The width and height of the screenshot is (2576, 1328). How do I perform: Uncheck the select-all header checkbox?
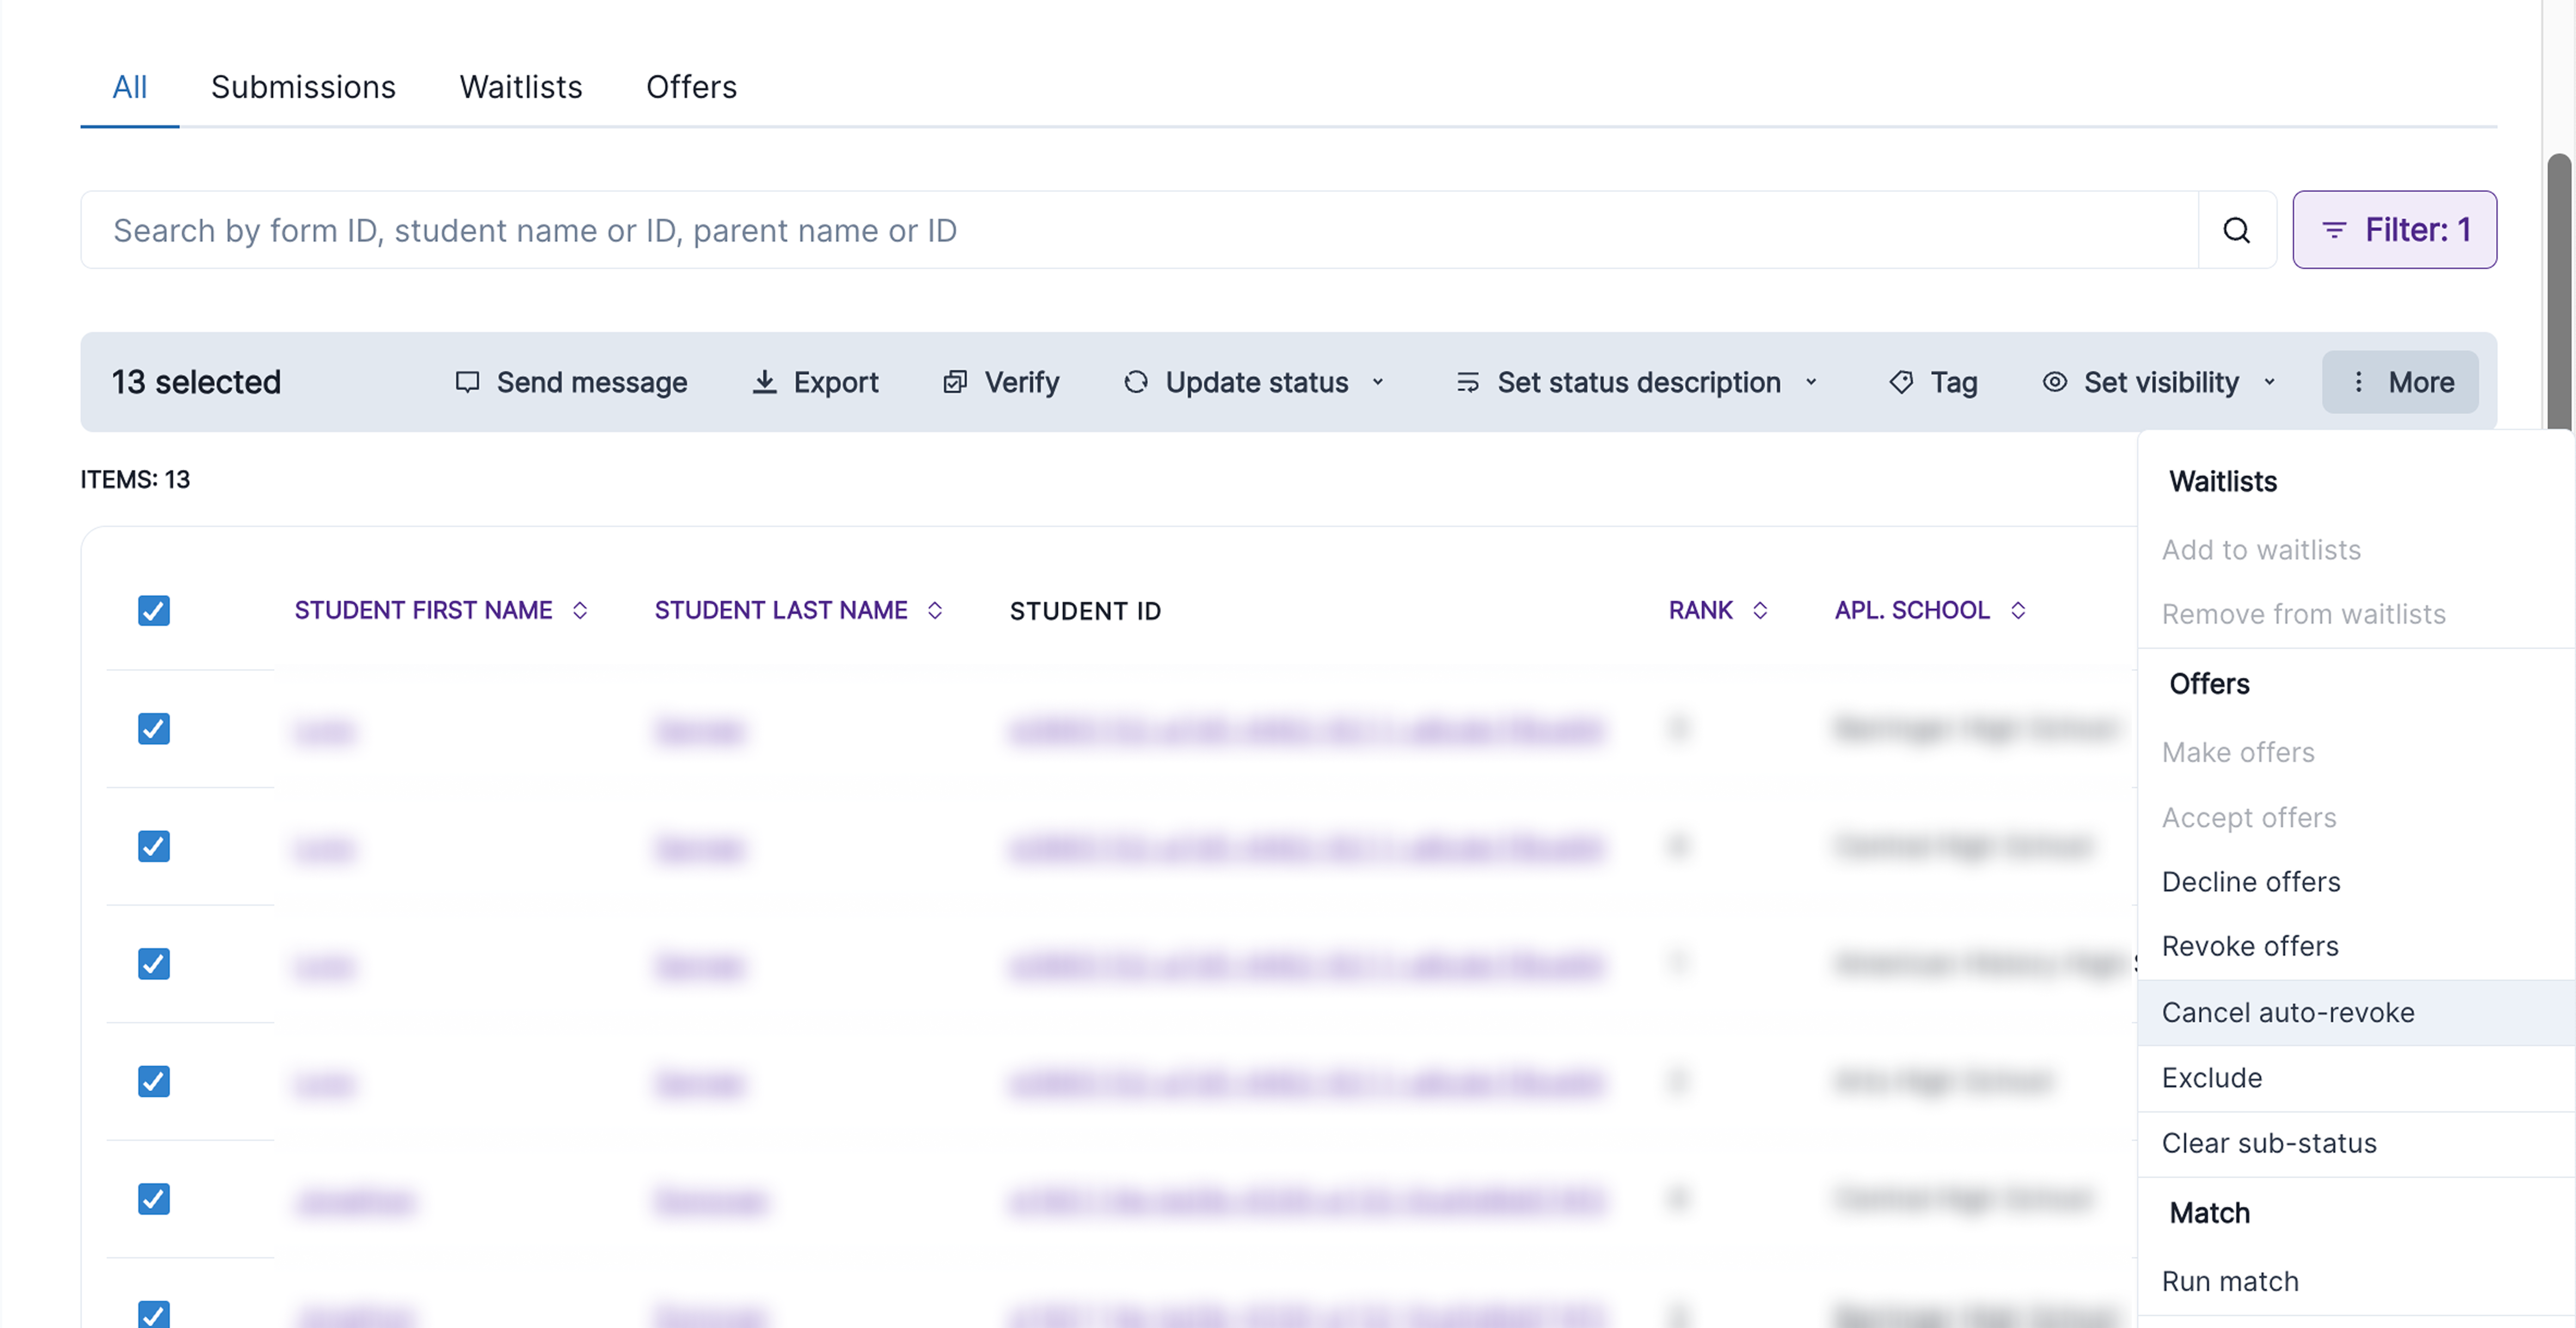point(154,610)
